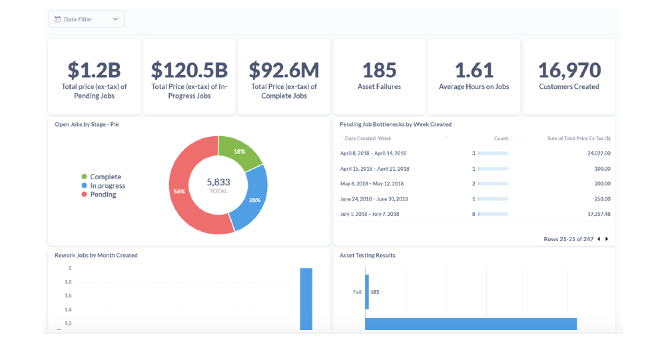Sort by the Count column header

(x=501, y=138)
